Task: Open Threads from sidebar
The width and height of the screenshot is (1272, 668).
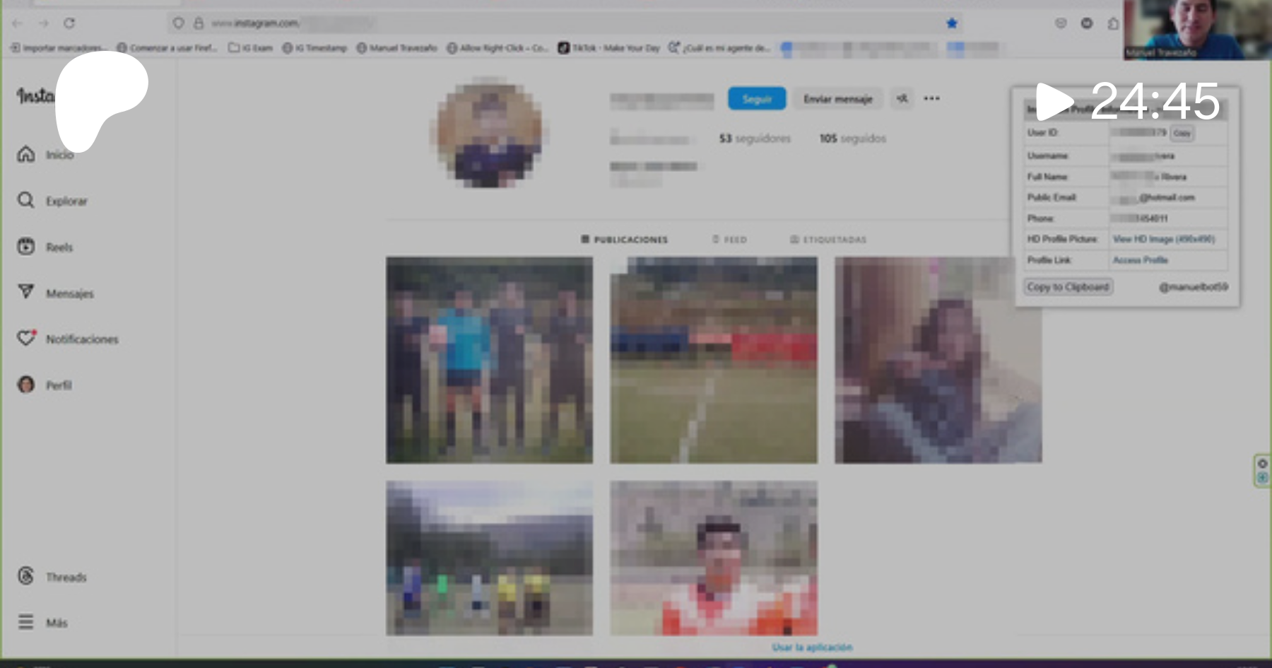Action: tap(26, 577)
